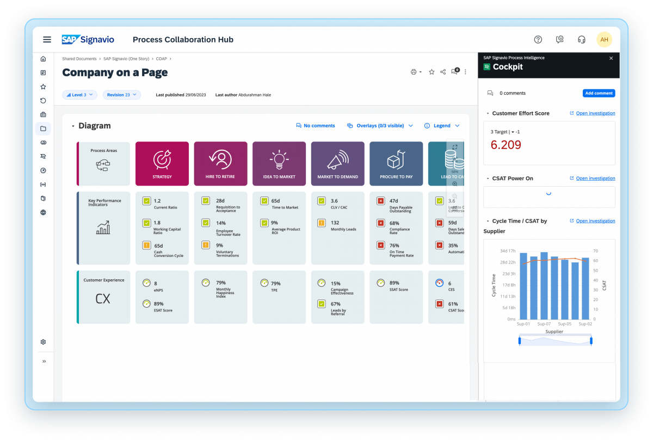
Task: Select the Documents folder icon in sidebar
Action: pos(43,128)
